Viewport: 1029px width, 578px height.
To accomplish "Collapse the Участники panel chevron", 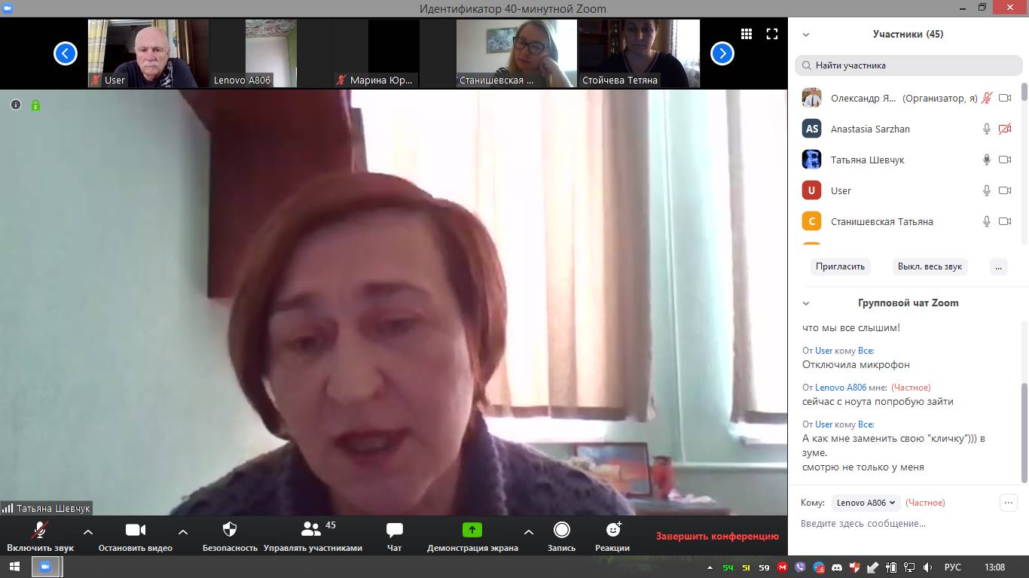I will point(806,35).
